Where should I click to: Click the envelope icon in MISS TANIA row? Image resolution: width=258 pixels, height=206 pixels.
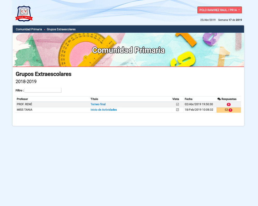(227, 110)
